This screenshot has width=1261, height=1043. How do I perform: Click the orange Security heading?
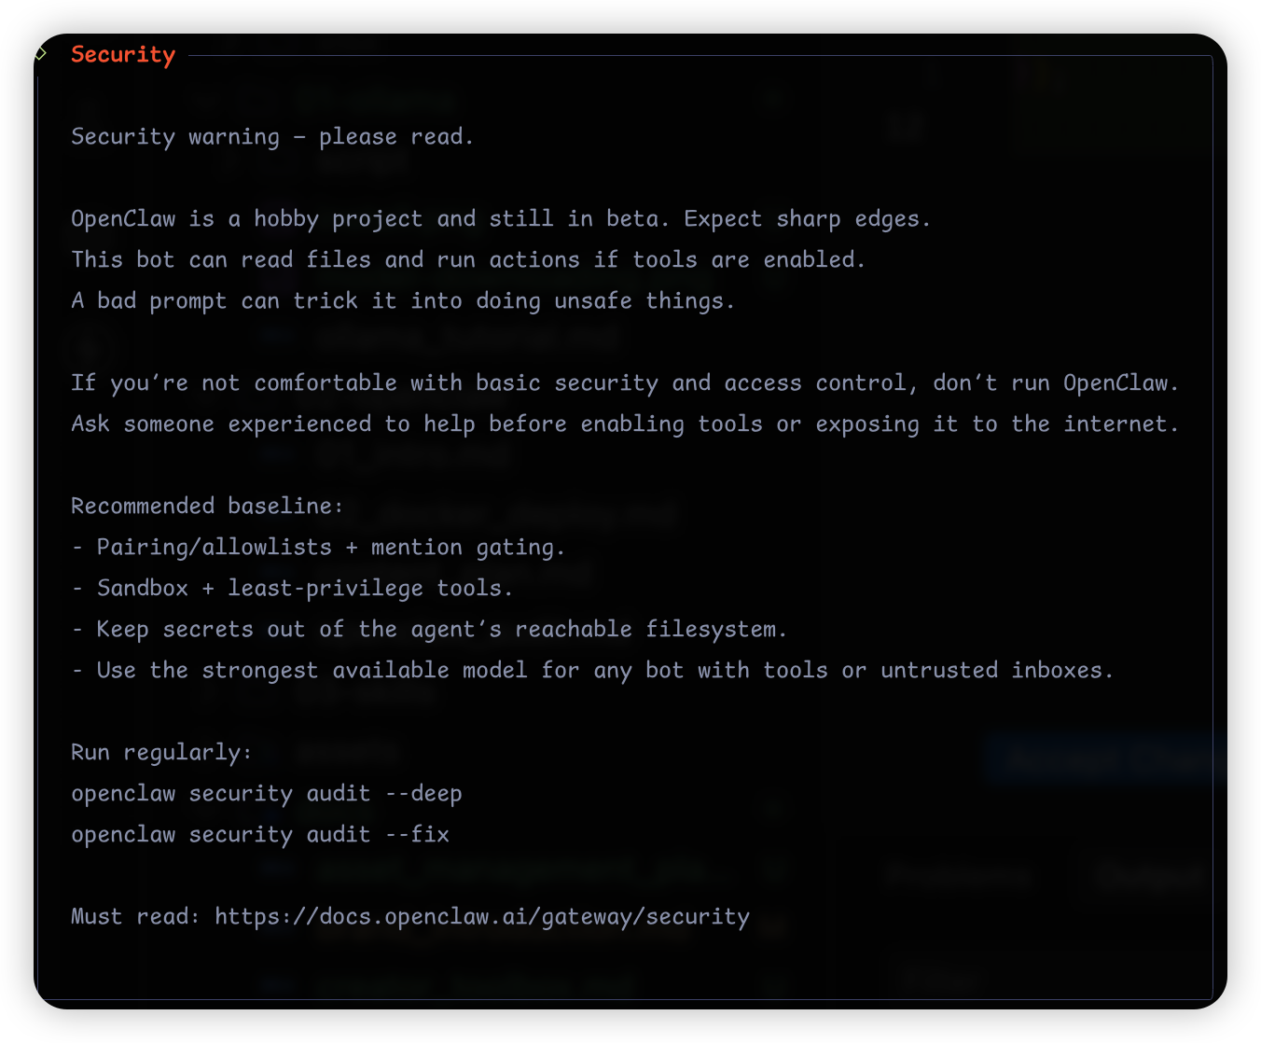(123, 54)
